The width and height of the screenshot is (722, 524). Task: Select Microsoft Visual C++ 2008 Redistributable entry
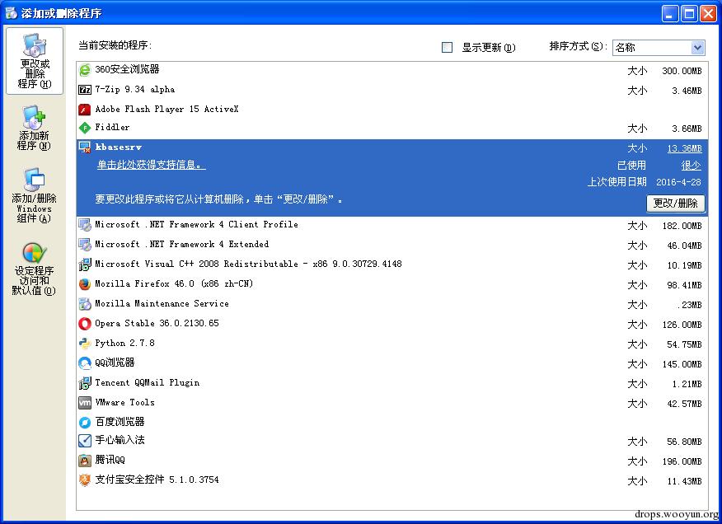[x=249, y=264]
